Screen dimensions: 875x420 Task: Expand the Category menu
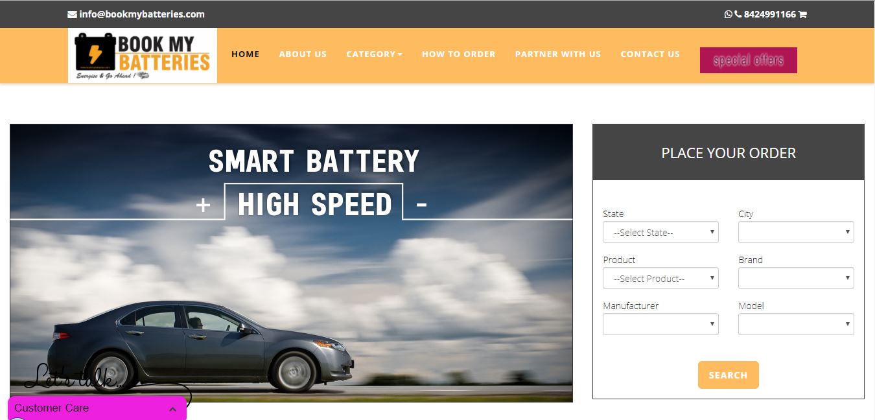coord(374,54)
